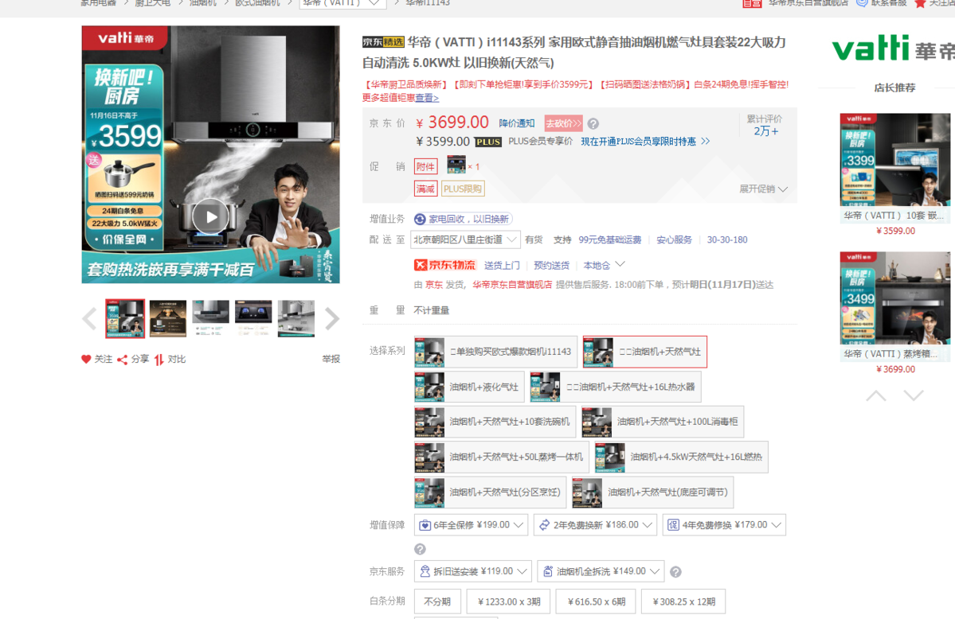
Task: Click 举报 report link
Action: pos(331,359)
